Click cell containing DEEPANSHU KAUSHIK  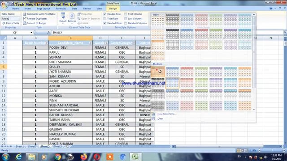point(71,125)
